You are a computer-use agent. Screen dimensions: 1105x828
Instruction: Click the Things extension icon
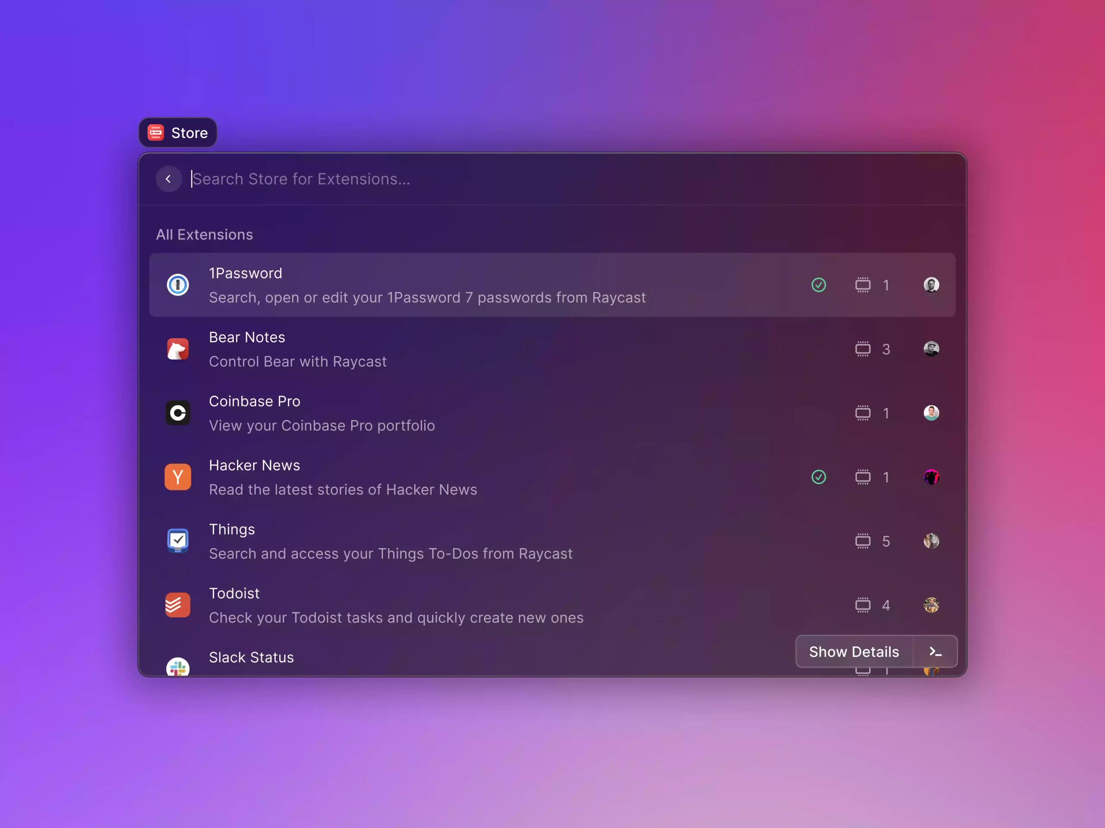coord(177,539)
